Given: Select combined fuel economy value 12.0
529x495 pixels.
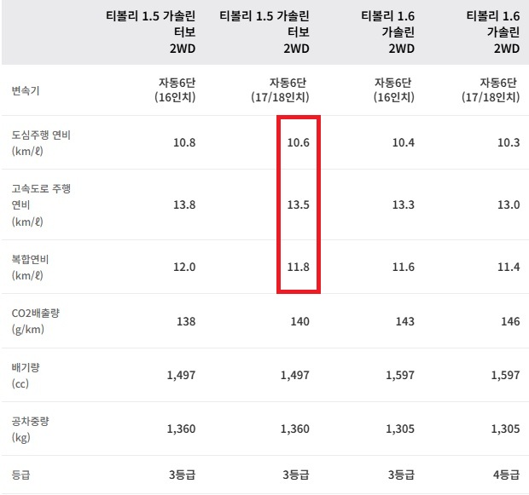Looking at the screenshot, I should coord(184,267).
